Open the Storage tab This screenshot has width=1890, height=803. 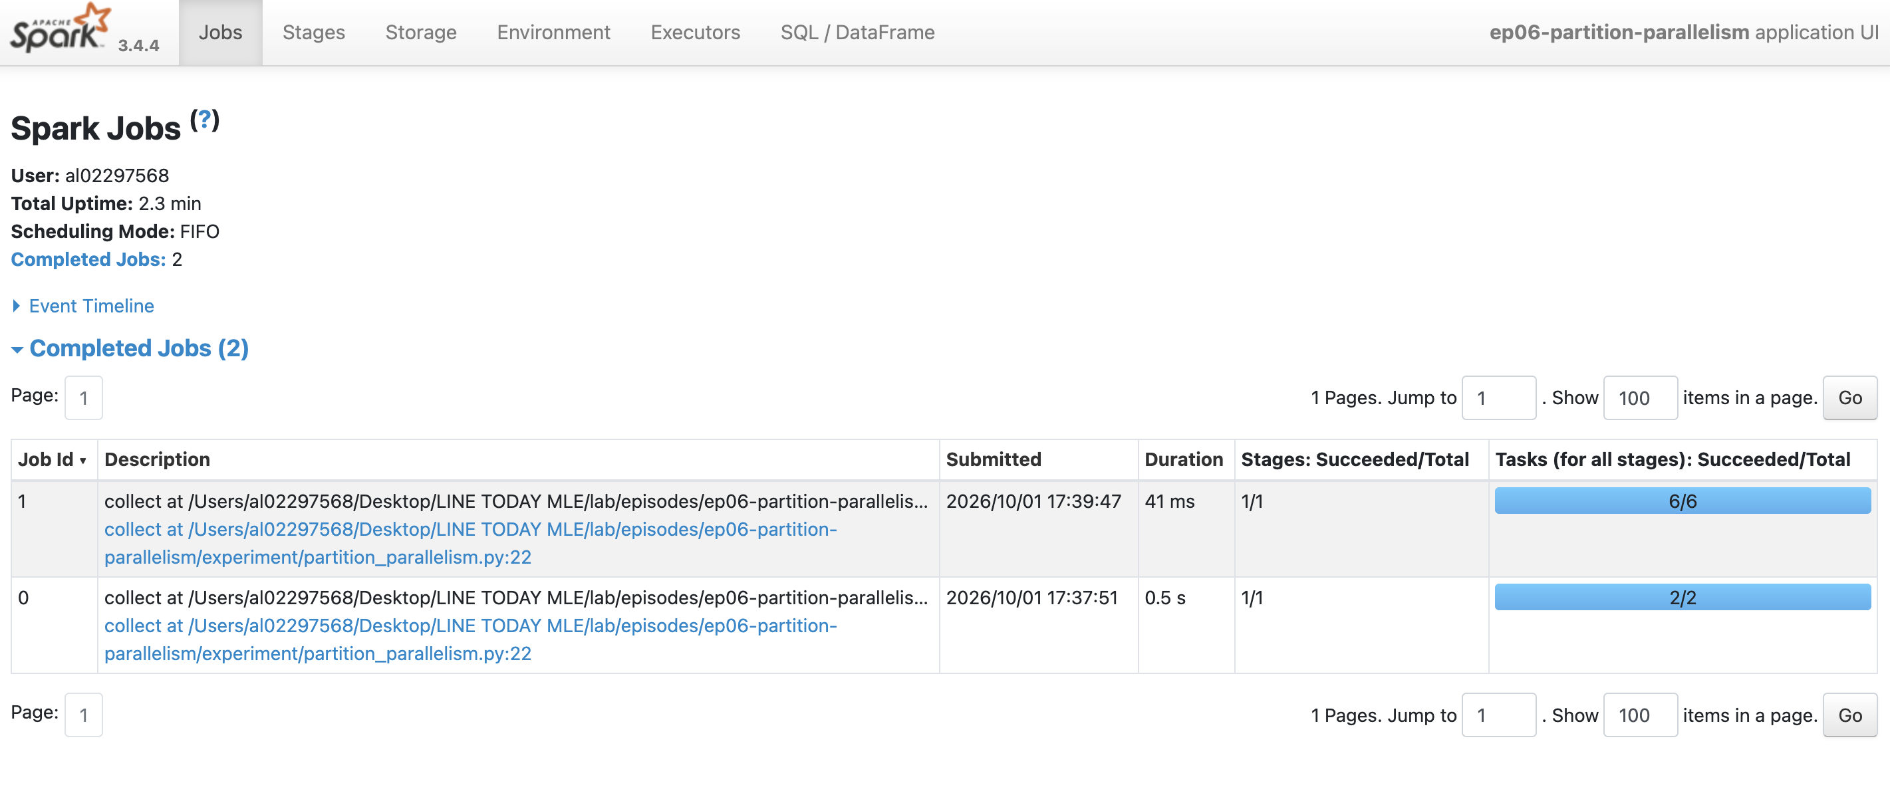(x=420, y=33)
